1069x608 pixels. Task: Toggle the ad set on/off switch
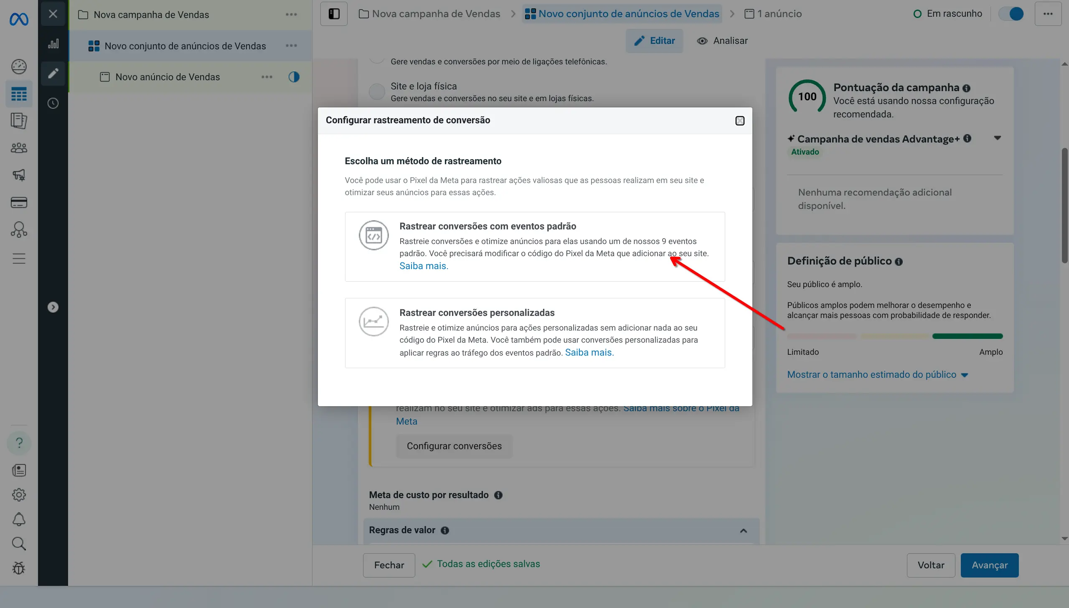(1011, 14)
